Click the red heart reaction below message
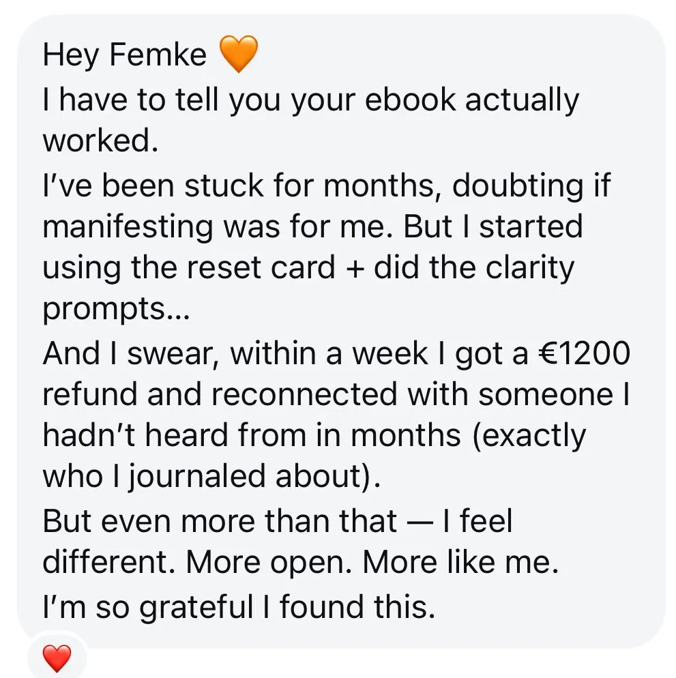This screenshot has width=676, height=678. pyautogui.click(x=57, y=658)
